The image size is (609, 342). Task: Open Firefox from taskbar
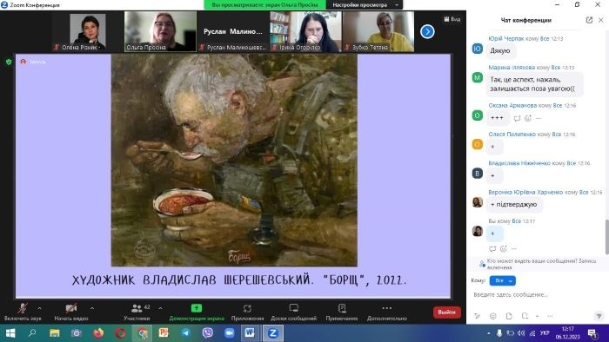pos(98,333)
